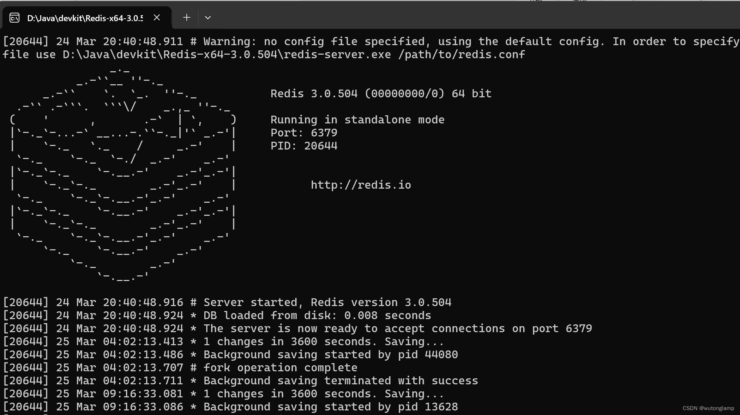
Task: Click the 'DB loaded from disk: 0.008 seconds' line
Action: pyautogui.click(x=217, y=316)
